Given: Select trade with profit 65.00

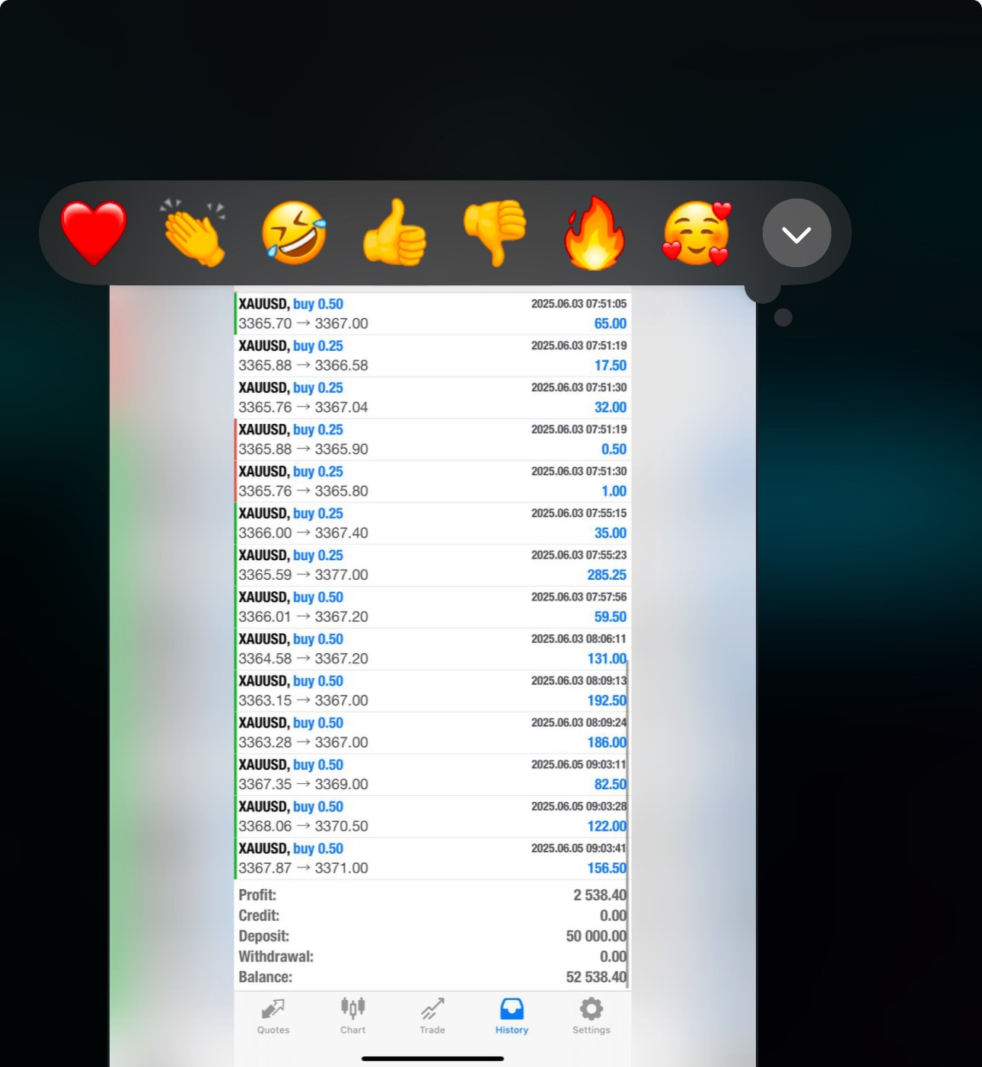Looking at the screenshot, I should (x=432, y=314).
